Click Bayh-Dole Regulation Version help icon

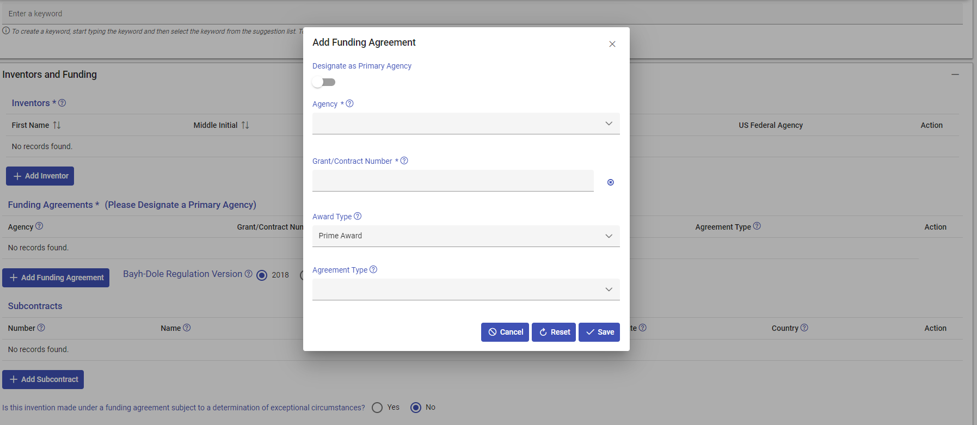click(248, 274)
